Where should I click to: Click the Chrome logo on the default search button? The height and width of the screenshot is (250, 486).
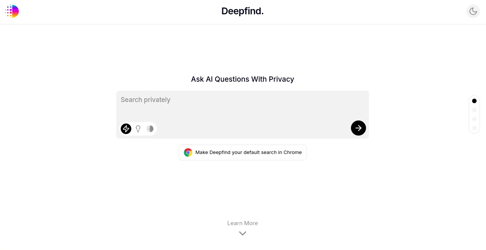point(188,152)
